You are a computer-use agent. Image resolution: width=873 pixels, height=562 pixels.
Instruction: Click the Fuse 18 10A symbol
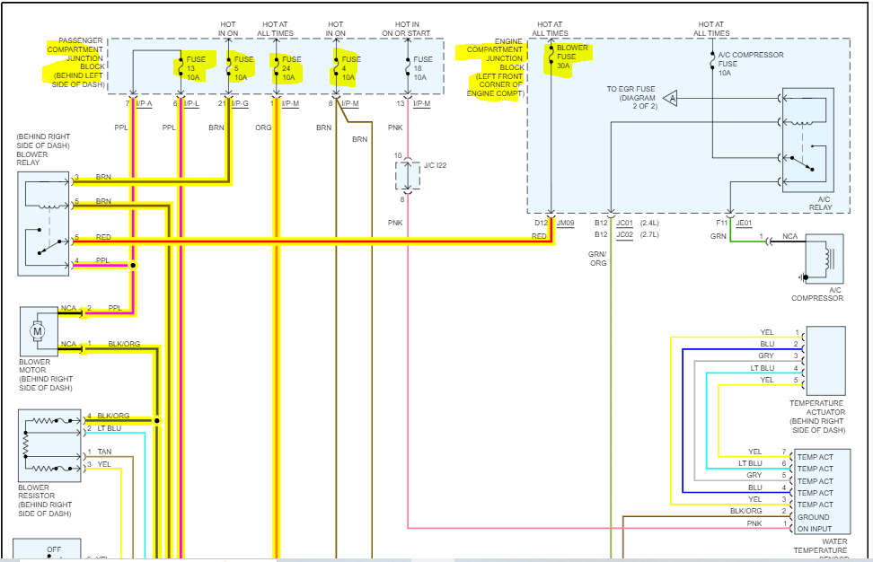(x=419, y=68)
